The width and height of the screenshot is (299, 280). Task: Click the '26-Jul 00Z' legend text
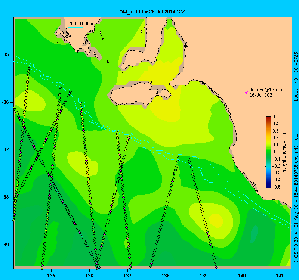point(261,95)
